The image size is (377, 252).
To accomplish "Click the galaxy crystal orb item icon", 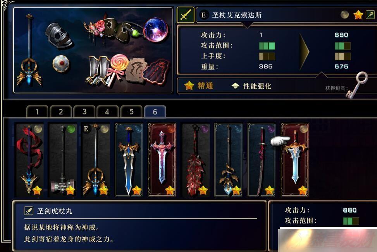I will 156,30.
